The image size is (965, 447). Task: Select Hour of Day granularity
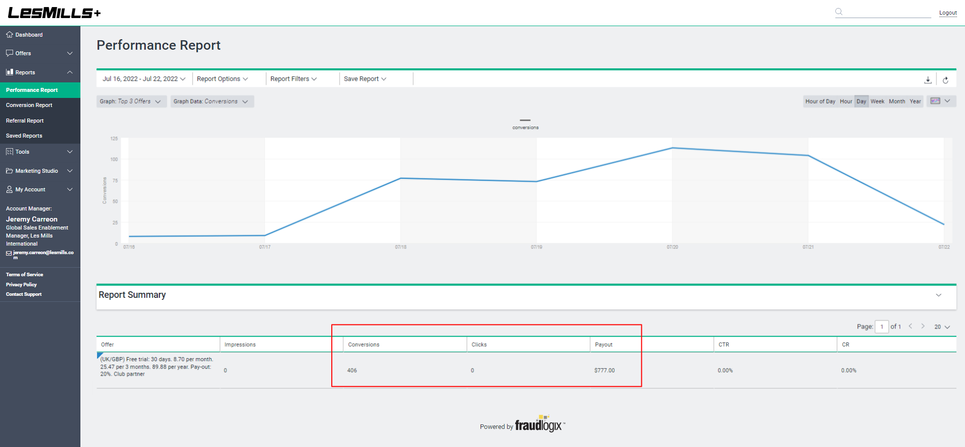pyautogui.click(x=820, y=101)
